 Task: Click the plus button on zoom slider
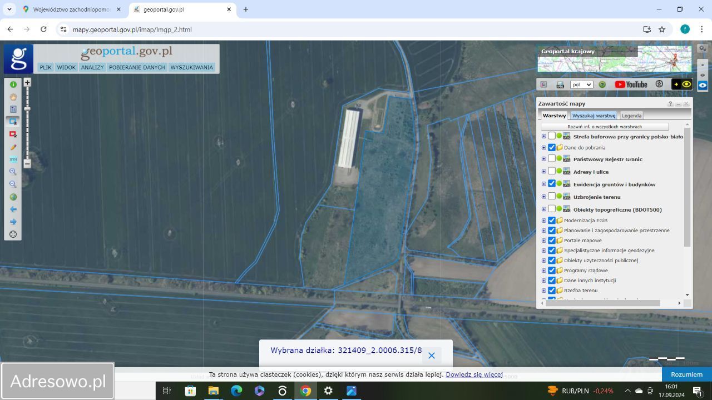point(27,82)
